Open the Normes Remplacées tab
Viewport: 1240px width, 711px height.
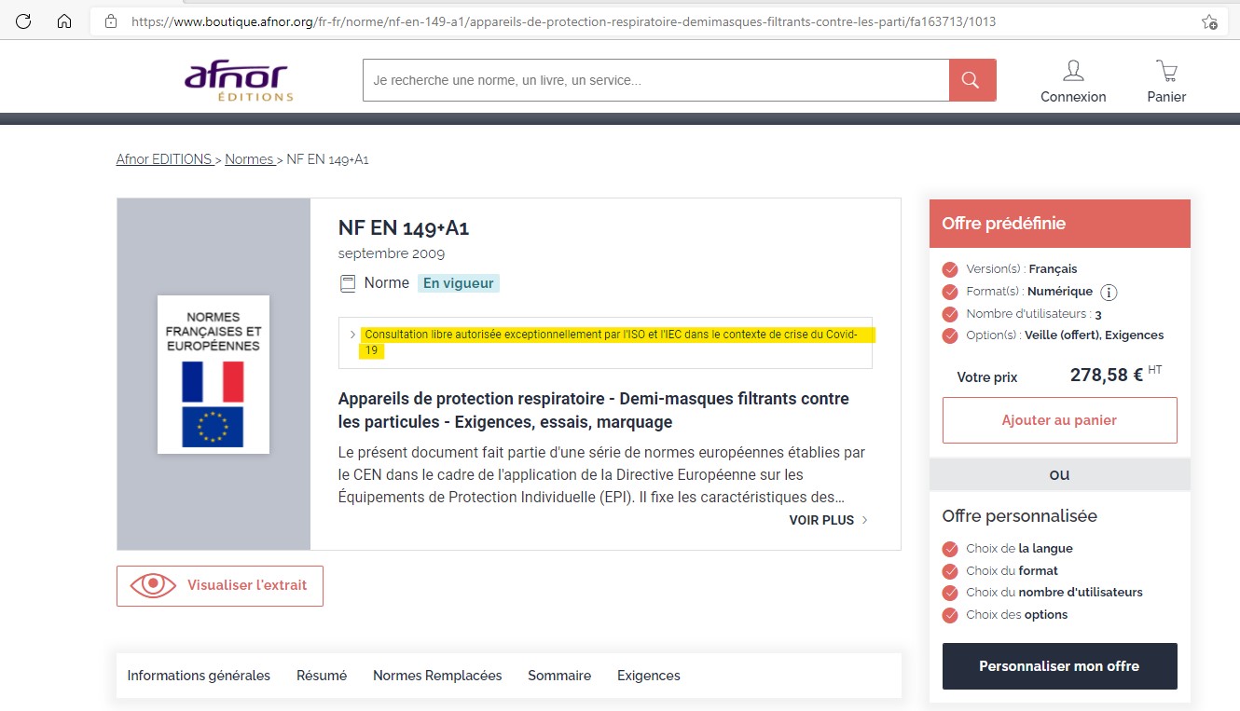[437, 676]
